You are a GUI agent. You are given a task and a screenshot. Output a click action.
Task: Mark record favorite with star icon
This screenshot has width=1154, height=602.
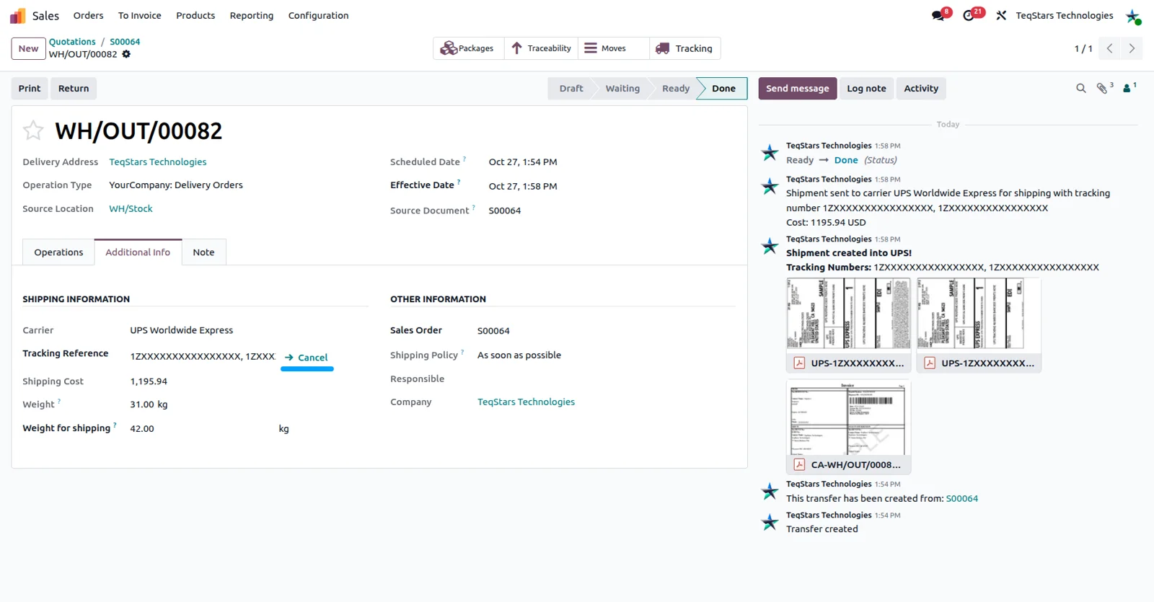click(x=33, y=130)
